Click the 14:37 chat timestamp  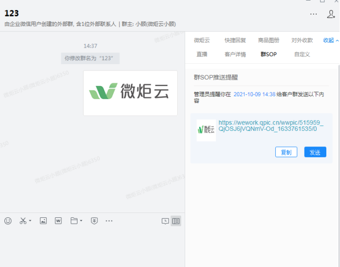pos(91,46)
